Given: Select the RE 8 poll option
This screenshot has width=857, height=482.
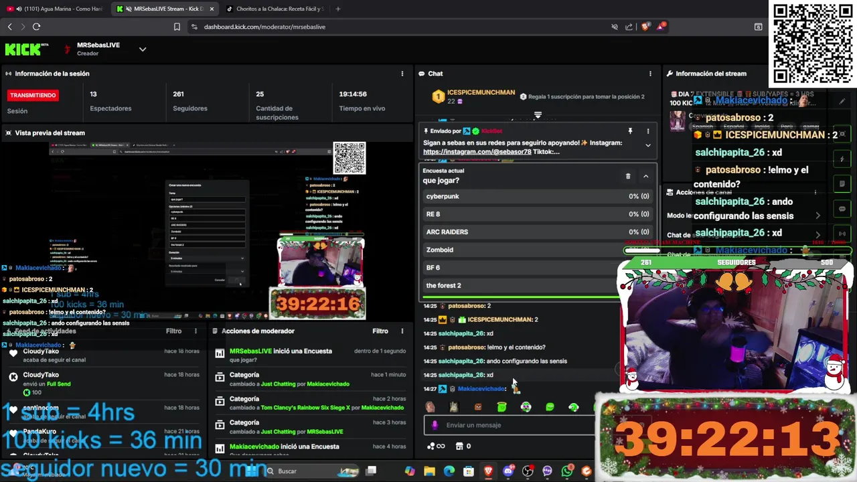Looking at the screenshot, I should [538, 214].
